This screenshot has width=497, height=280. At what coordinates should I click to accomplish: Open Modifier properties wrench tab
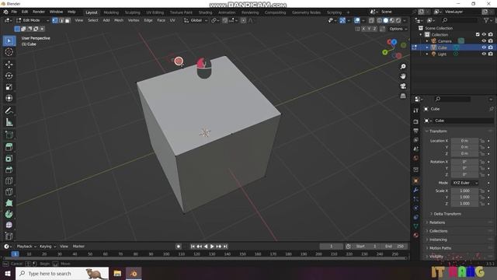(x=416, y=190)
